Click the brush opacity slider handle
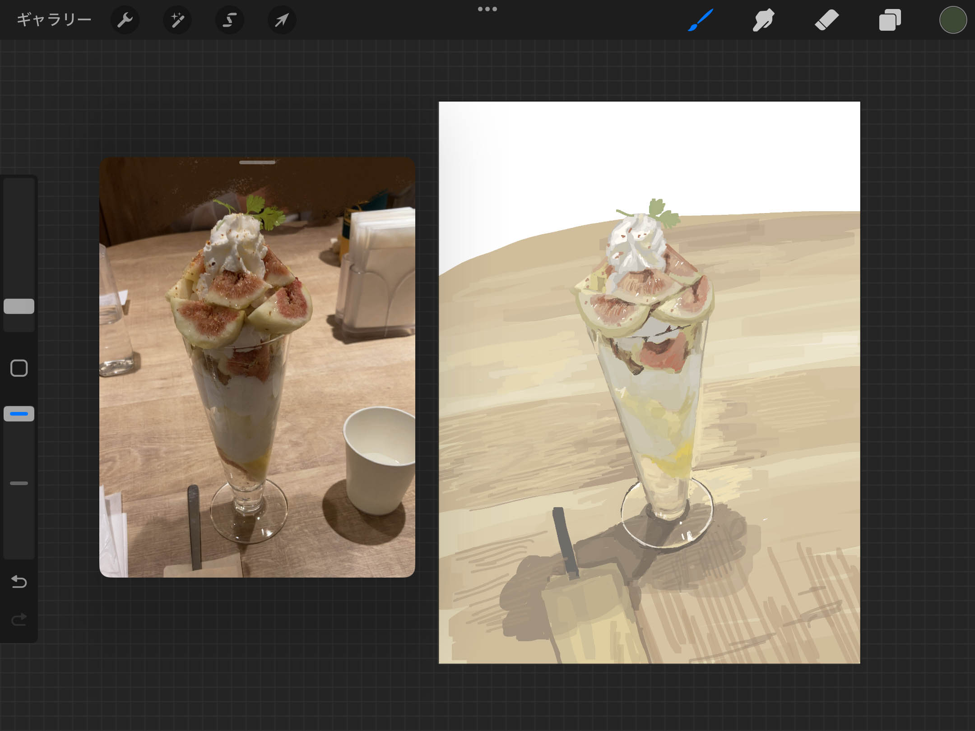Screen dimensions: 975x731 coord(19,413)
